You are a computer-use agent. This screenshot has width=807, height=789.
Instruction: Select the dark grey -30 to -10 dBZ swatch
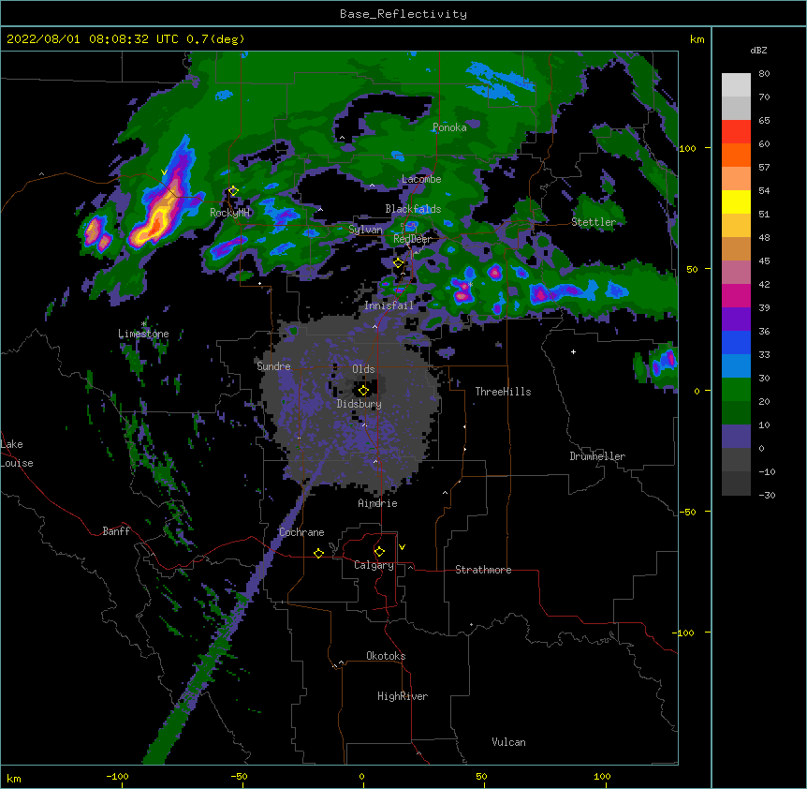click(x=736, y=484)
